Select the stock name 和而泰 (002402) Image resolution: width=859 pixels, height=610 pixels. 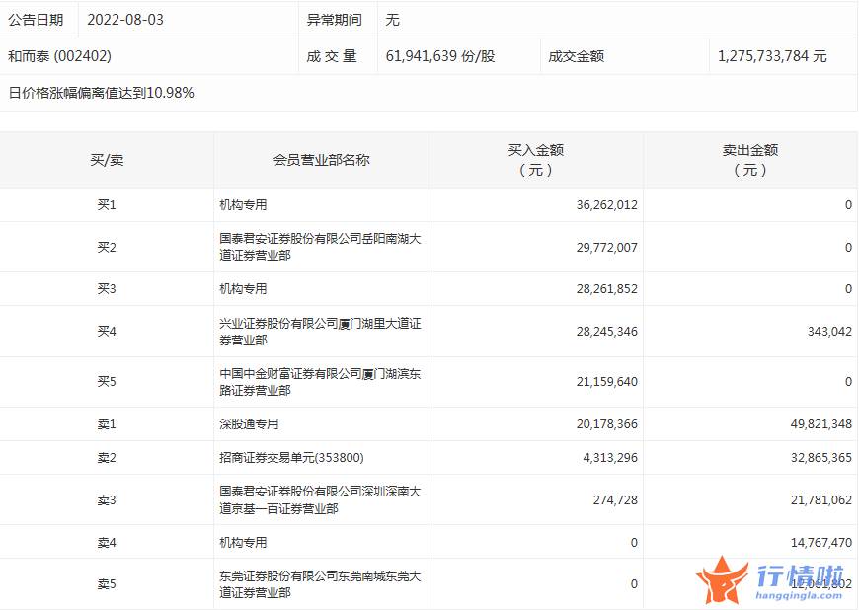(59, 56)
